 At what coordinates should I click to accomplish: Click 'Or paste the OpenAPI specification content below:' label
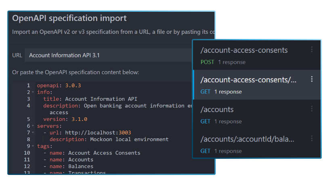[x=76, y=72]
